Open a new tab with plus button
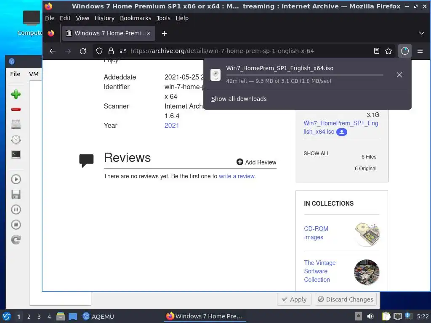This screenshot has width=431, height=323. click(165, 34)
